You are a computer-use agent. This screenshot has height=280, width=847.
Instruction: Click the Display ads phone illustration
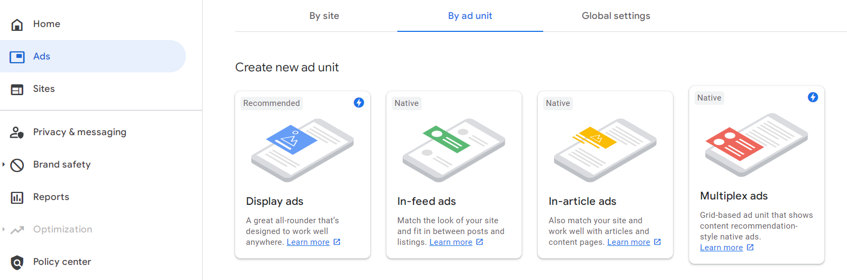pos(303,150)
